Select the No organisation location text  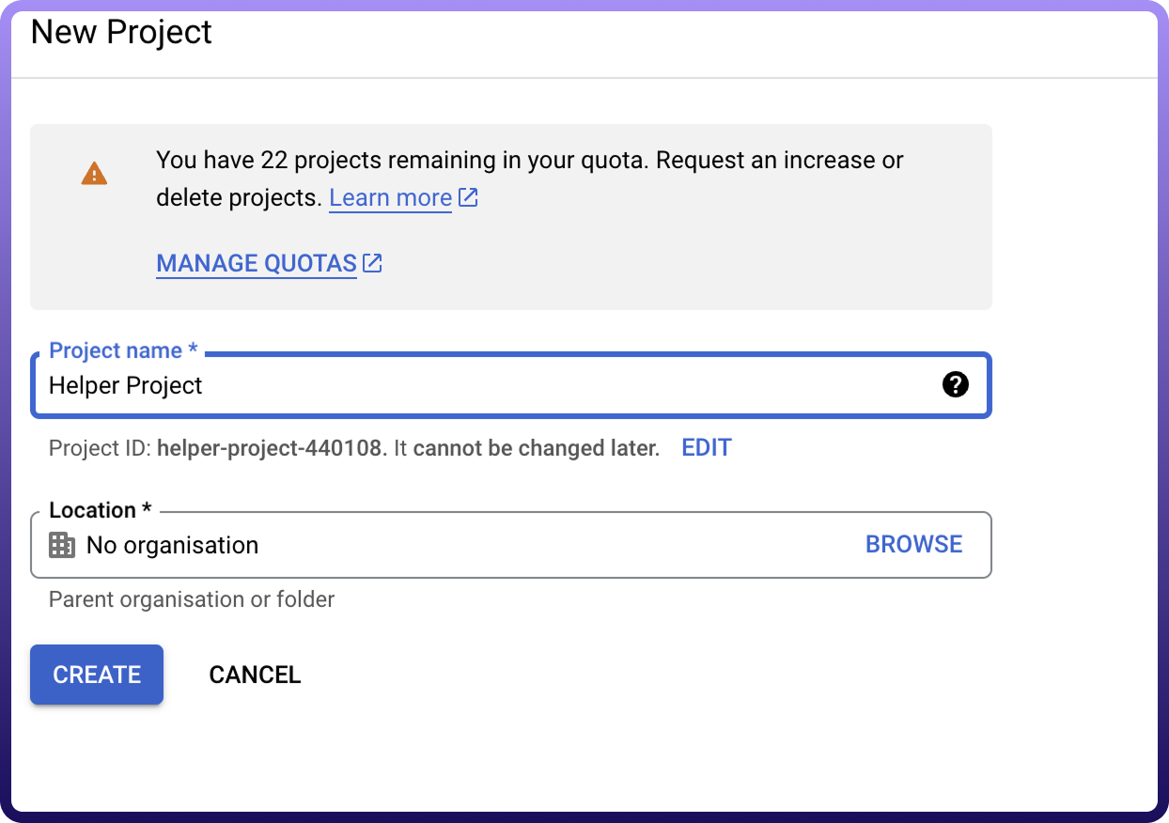pos(172,546)
